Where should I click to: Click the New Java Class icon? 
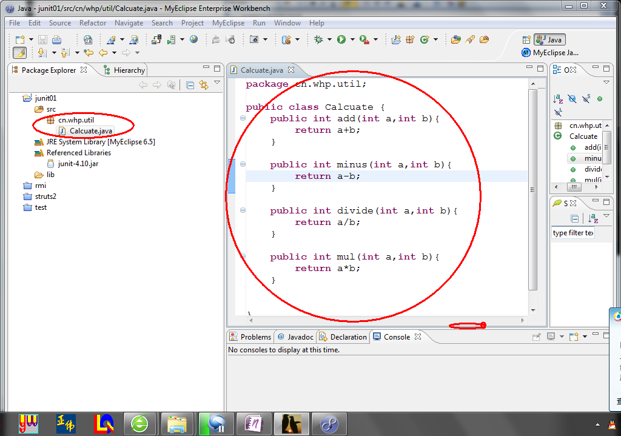click(x=425, y=39)
